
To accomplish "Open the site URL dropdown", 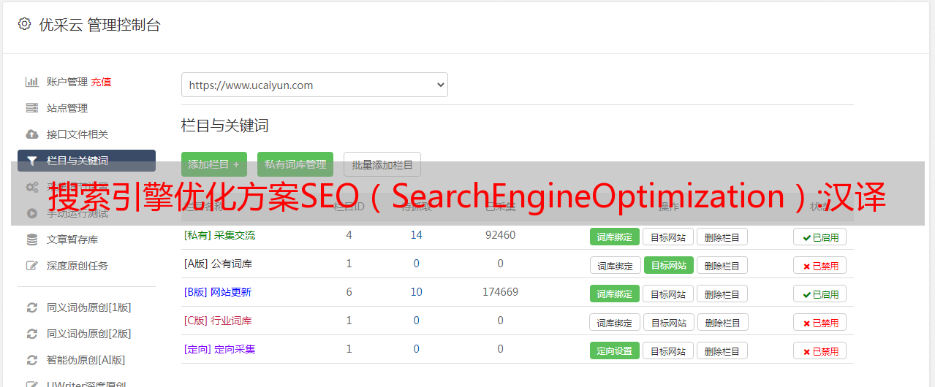I will point(314,85).
